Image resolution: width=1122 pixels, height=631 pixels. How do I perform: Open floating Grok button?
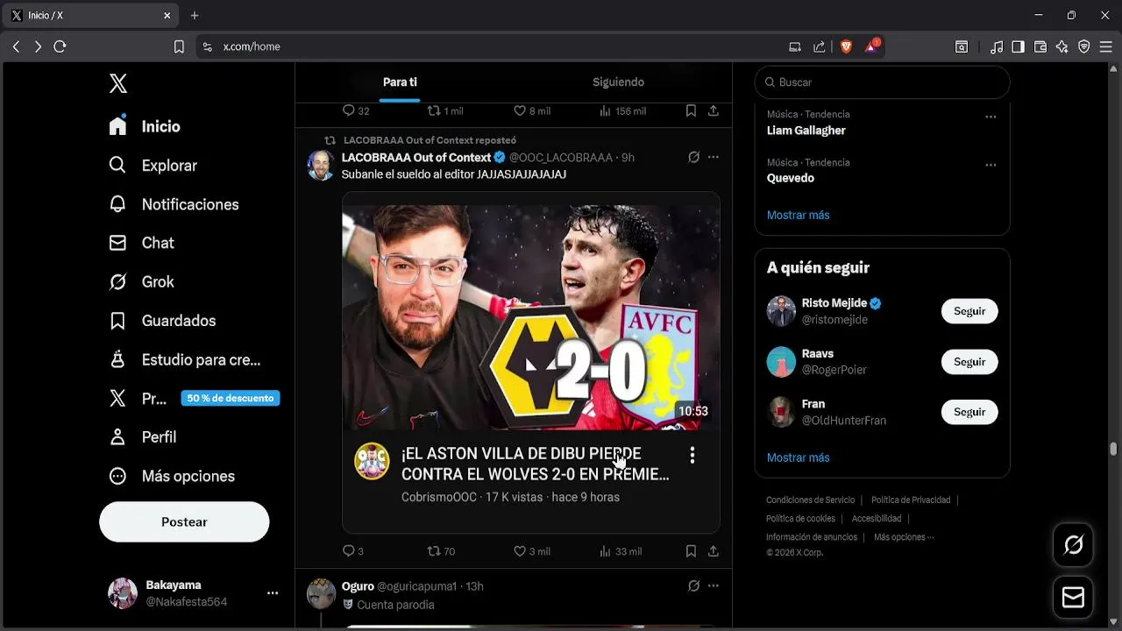coord(1073,545)
